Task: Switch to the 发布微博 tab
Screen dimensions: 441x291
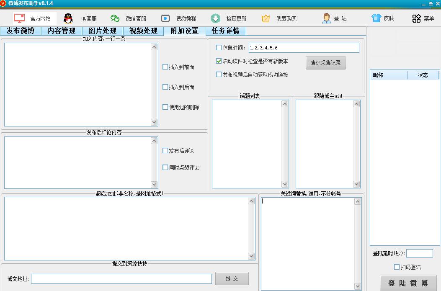Action: click(x=21, y=31)
